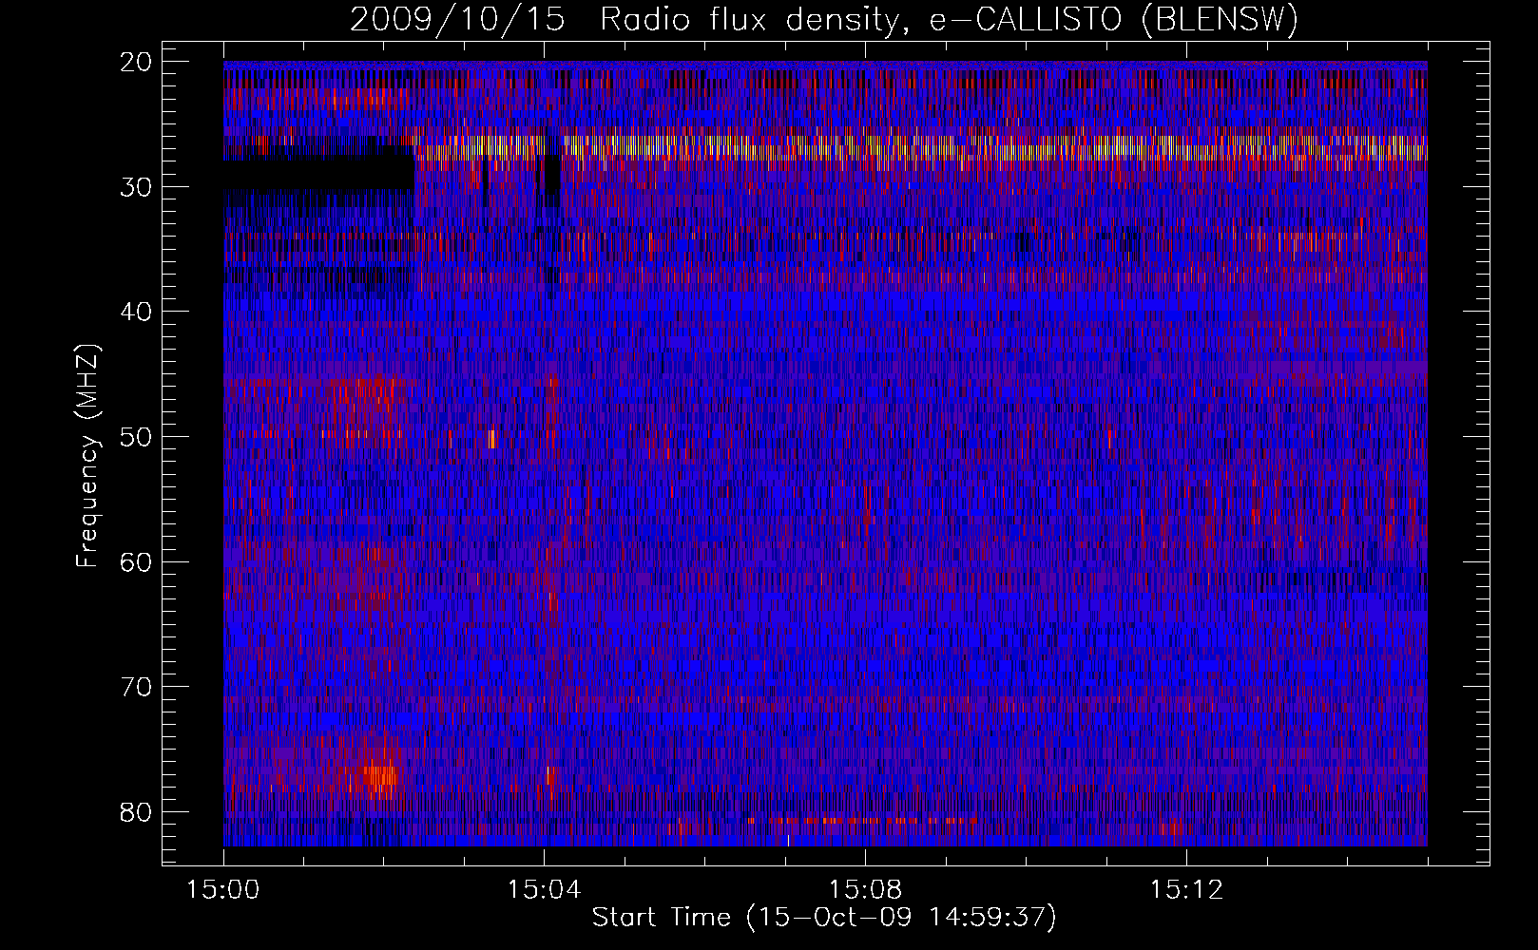Select the frequency tick label "30"

coord(137,187)
